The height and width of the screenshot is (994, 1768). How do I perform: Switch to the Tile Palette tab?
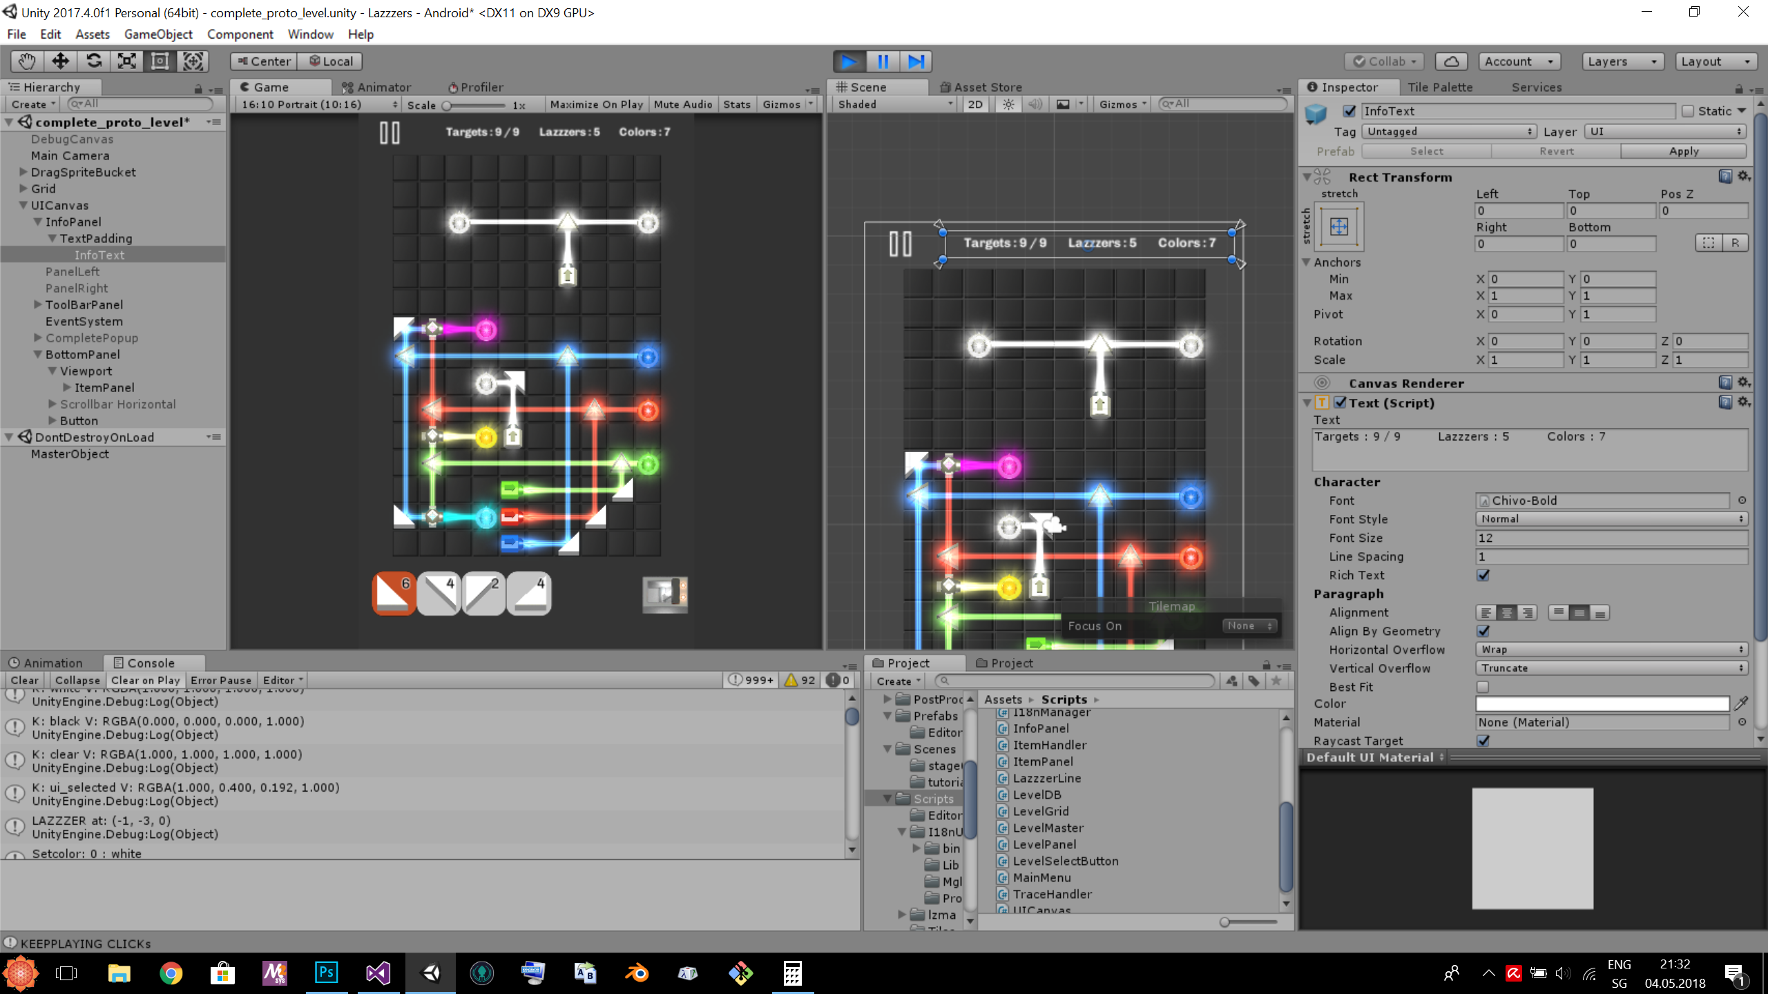[x=1440, y=87]
